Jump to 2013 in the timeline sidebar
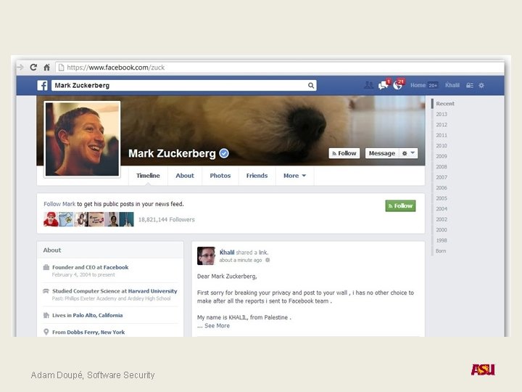The width and height of the screenshot is (522, 392). [x=442, y=114]
